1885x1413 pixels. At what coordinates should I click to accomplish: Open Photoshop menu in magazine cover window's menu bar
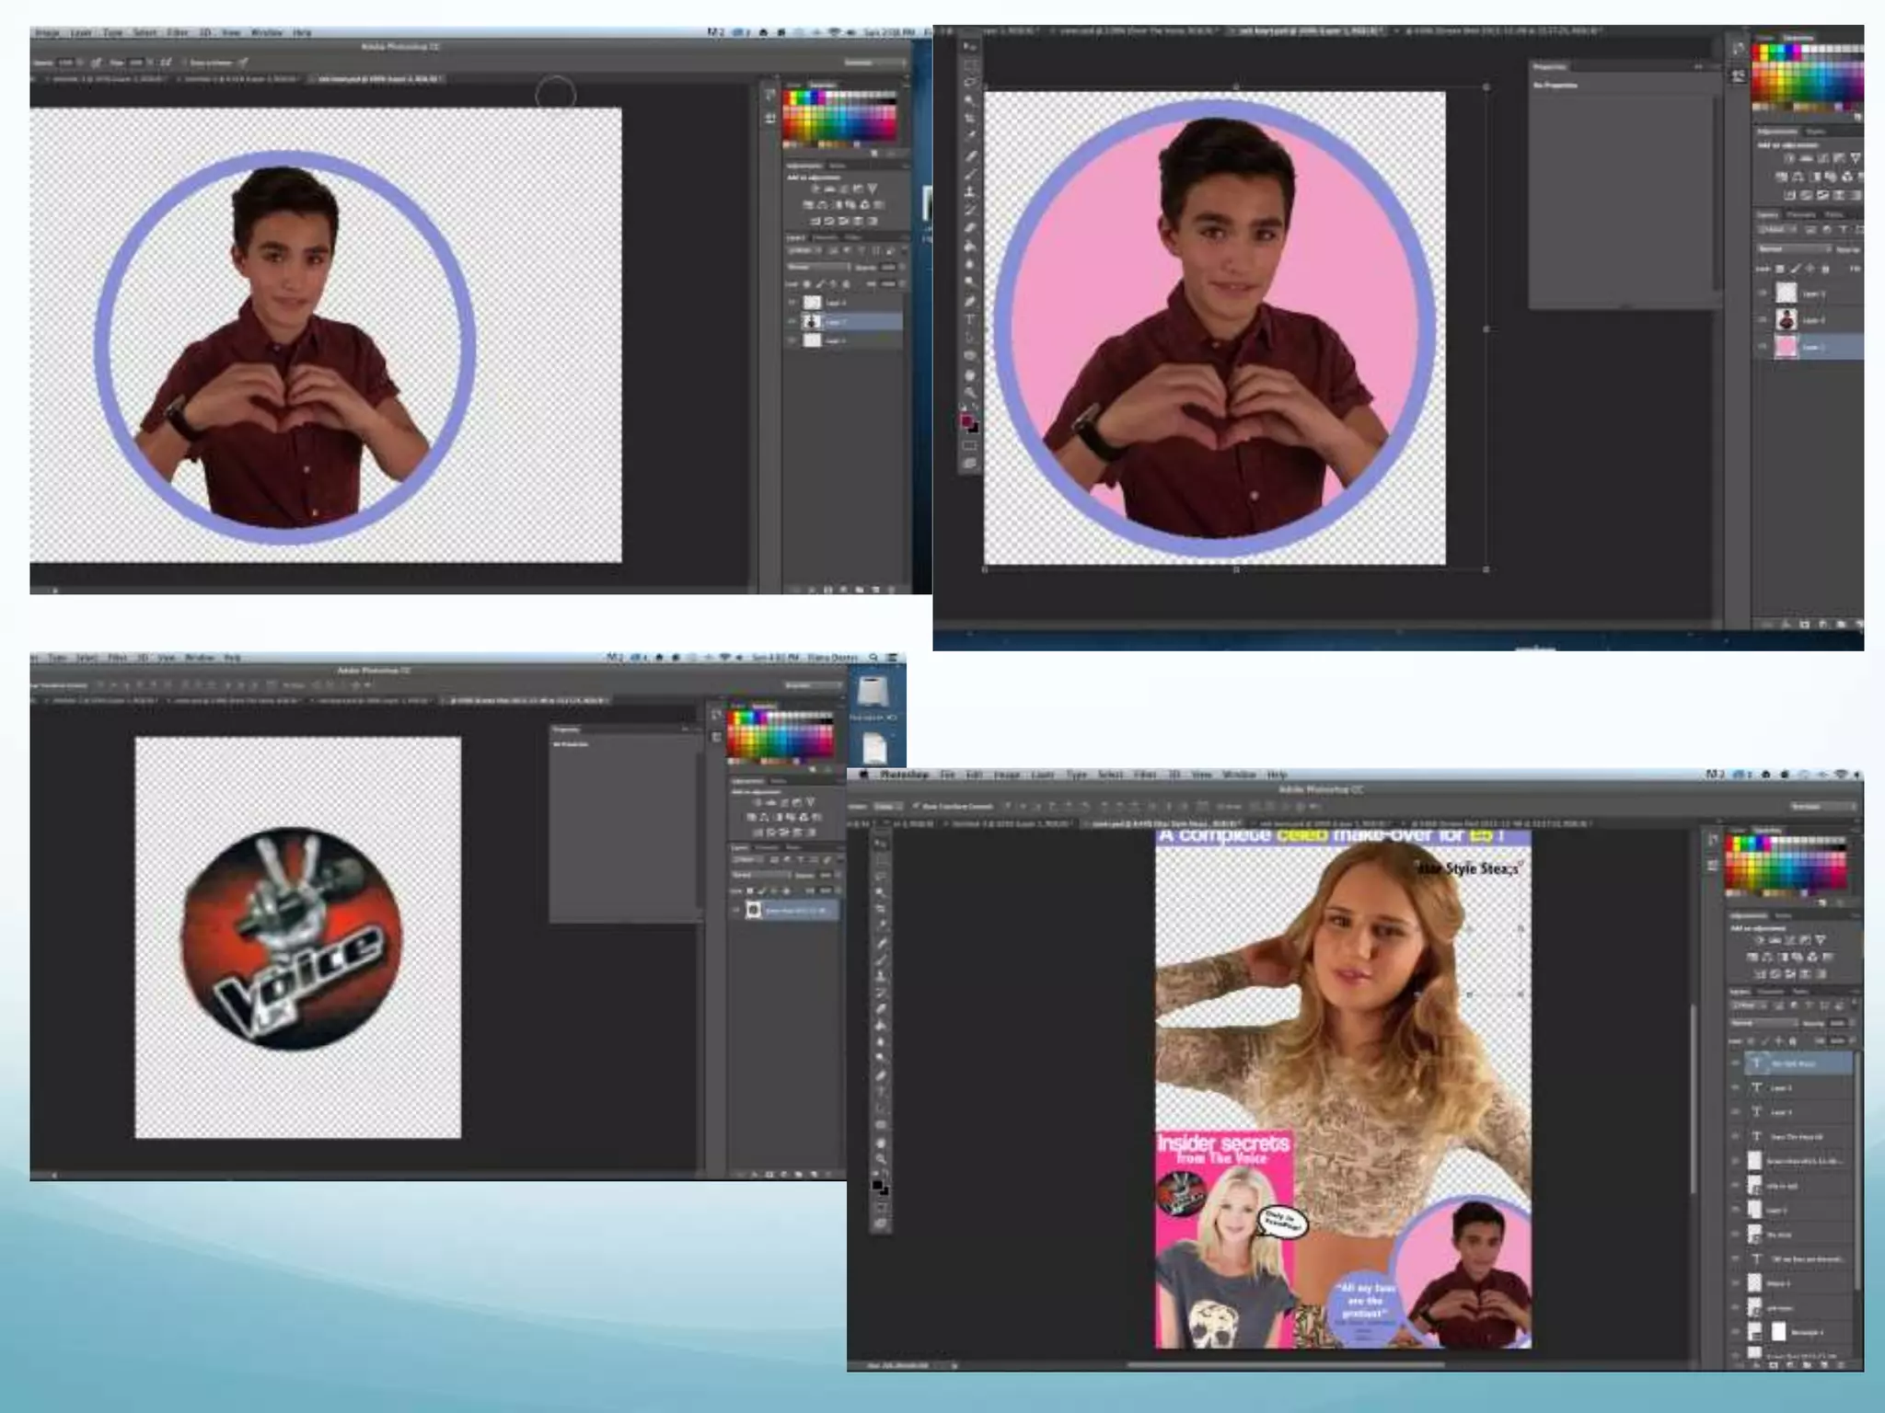(x=904, y=775)
